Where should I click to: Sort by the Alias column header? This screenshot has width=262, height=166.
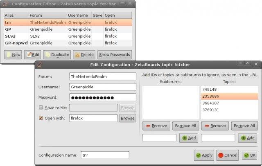(x=16, y=16)
